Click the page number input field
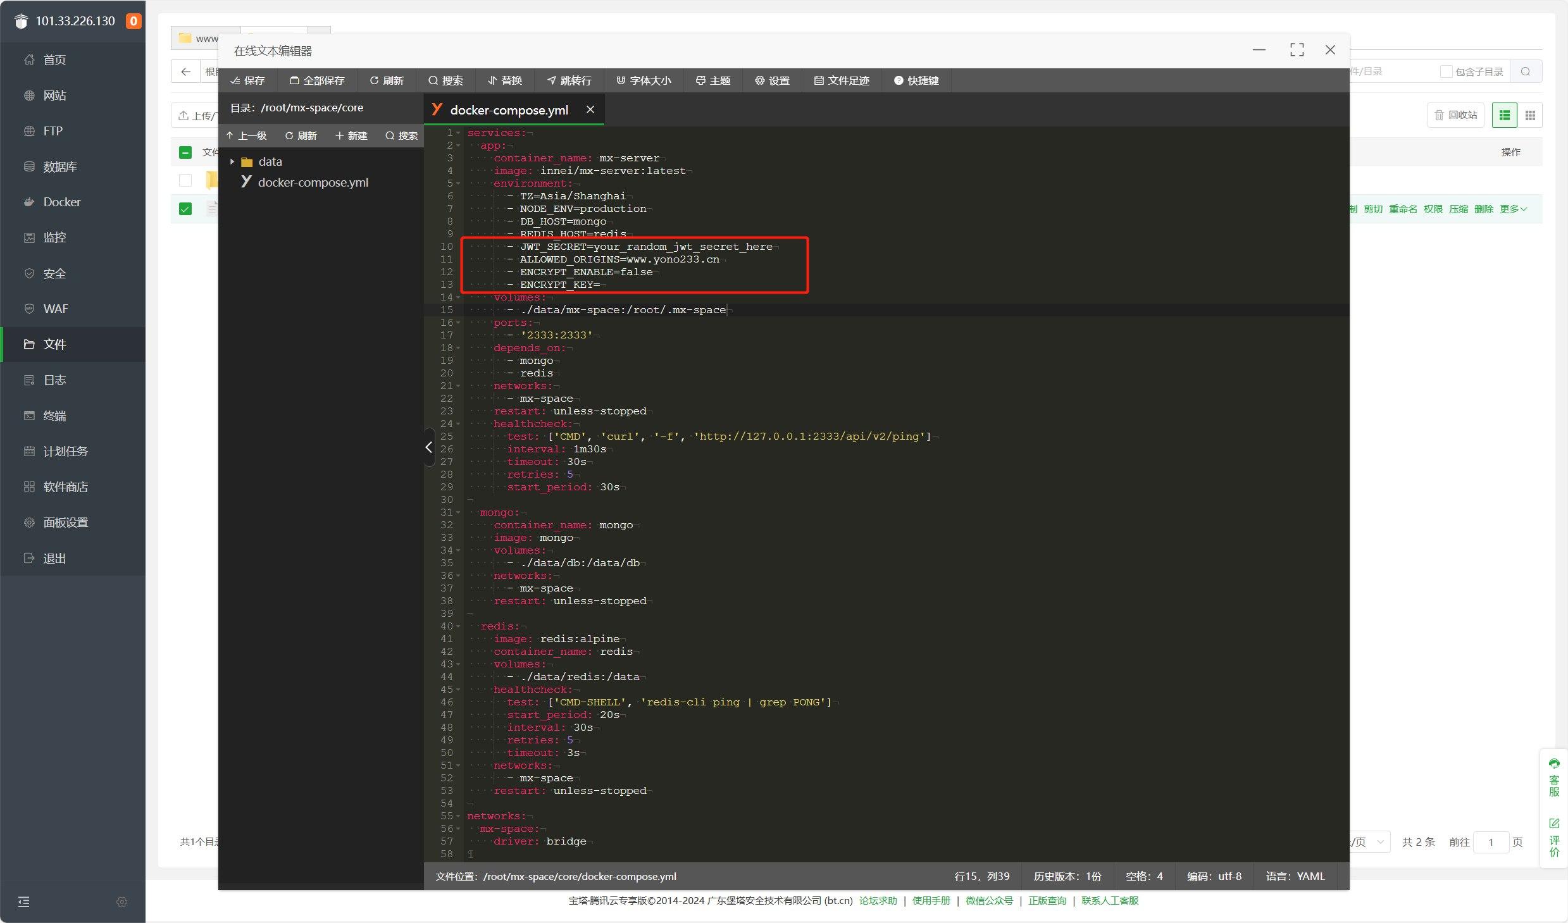This screenshot has width=1568, height=923. [x=1491, y=842]
